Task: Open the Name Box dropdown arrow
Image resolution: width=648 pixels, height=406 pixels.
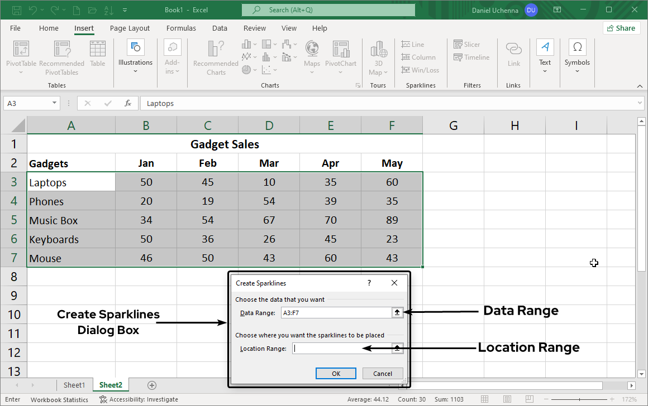Action: (54, 103)
